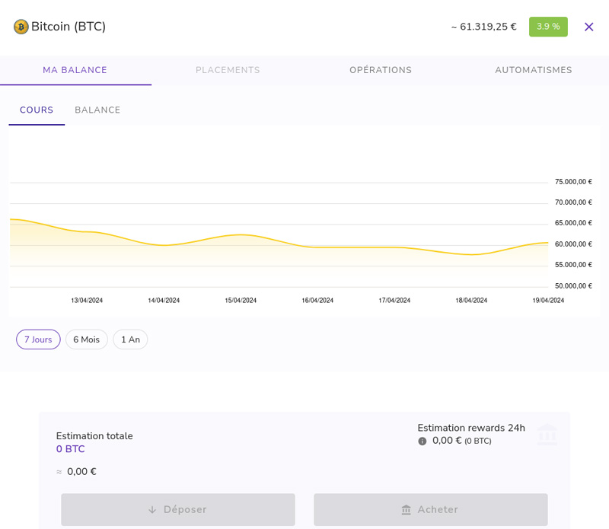Click the 18/04/2024 date axis label
Screen dimensions: 609x529
pyautogui.click(x=471, y=301)
